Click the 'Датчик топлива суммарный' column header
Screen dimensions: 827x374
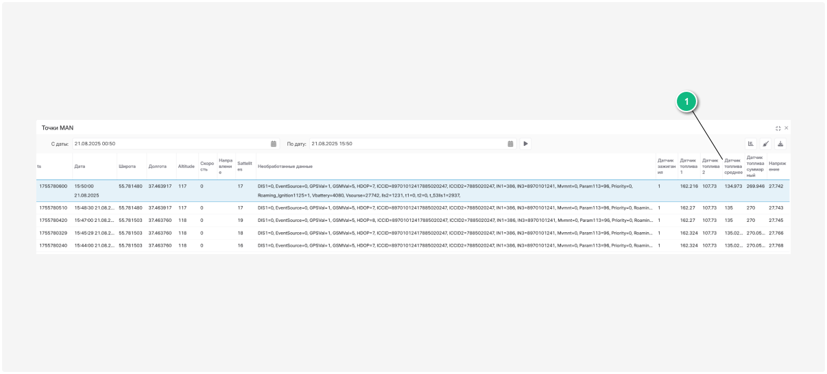pyautogui.click(x=755, y=166)
